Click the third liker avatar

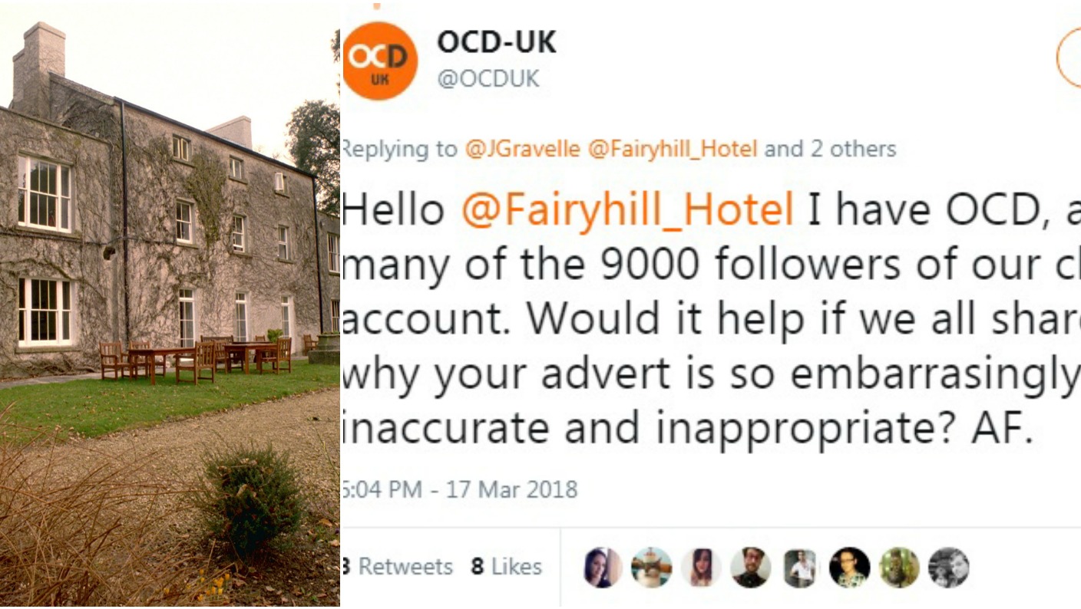tap(701, 568)
